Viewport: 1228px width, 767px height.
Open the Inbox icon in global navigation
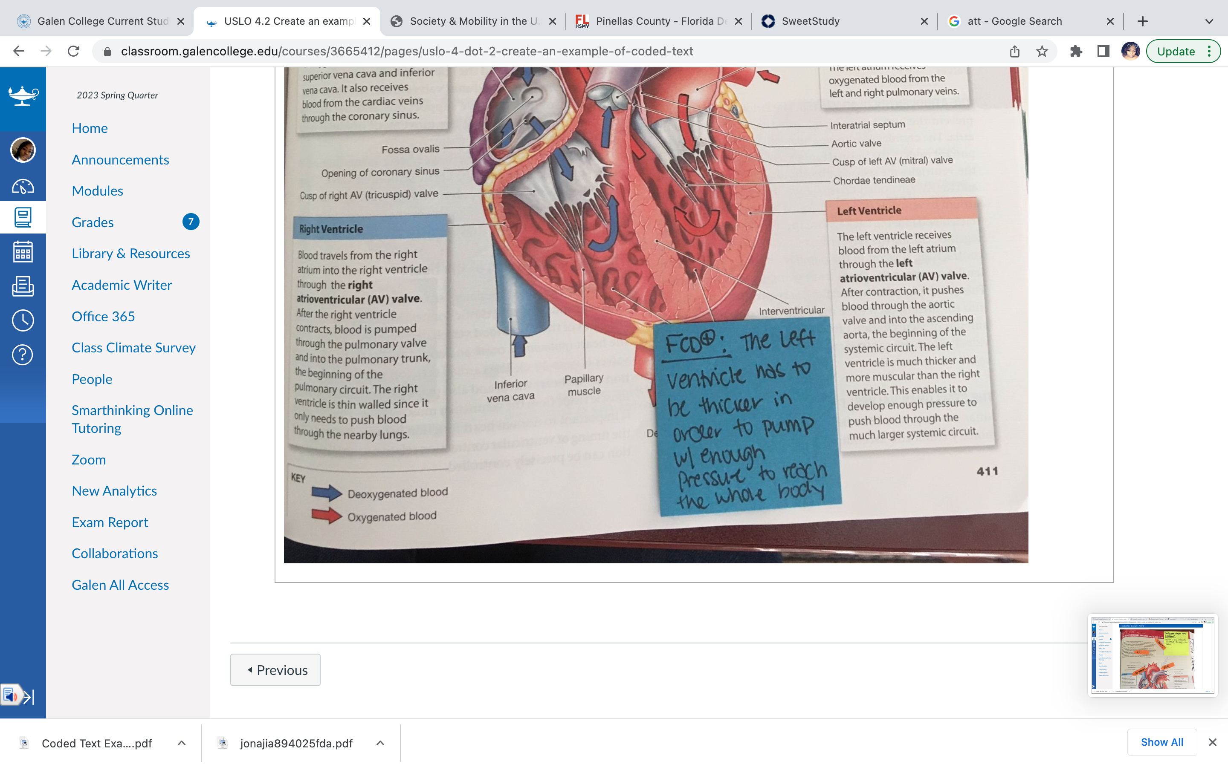pos(23,286)
